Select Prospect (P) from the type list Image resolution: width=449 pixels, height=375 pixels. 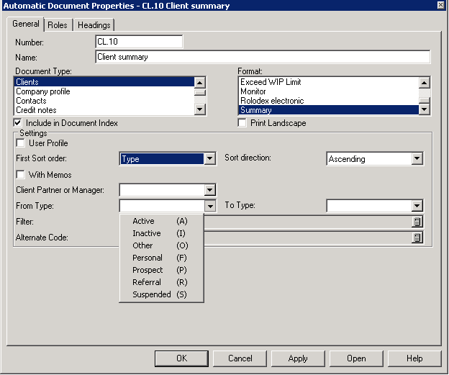click(160, 270)
